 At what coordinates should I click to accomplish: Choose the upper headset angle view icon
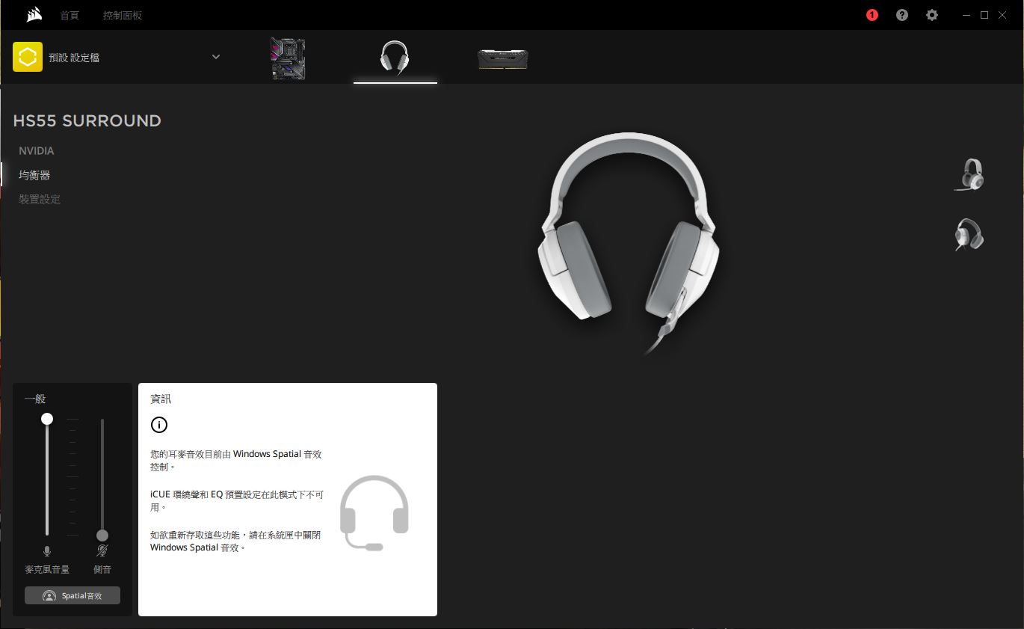[969, 175]
